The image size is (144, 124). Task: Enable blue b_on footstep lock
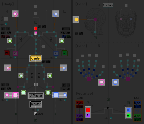point(137,103)
